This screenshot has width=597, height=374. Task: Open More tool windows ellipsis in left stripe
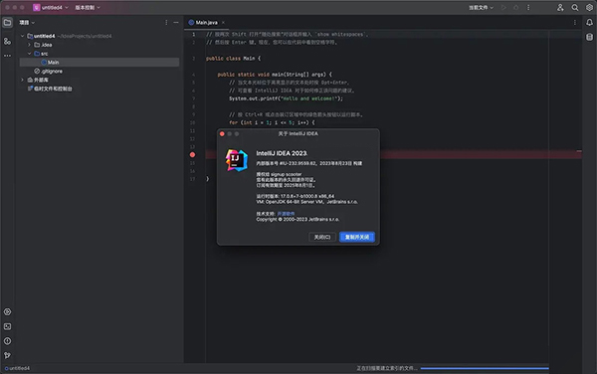(7, 56)
